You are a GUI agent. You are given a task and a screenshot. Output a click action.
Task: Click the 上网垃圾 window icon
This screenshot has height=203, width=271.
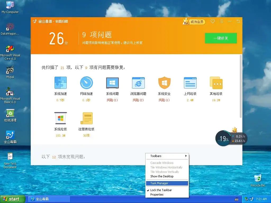click(x=190, y=83)
